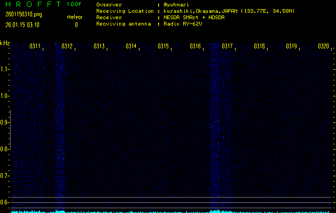
Task: Select the file name 2601150310.png
Action: pyautogui.click(x=24, y=14)
